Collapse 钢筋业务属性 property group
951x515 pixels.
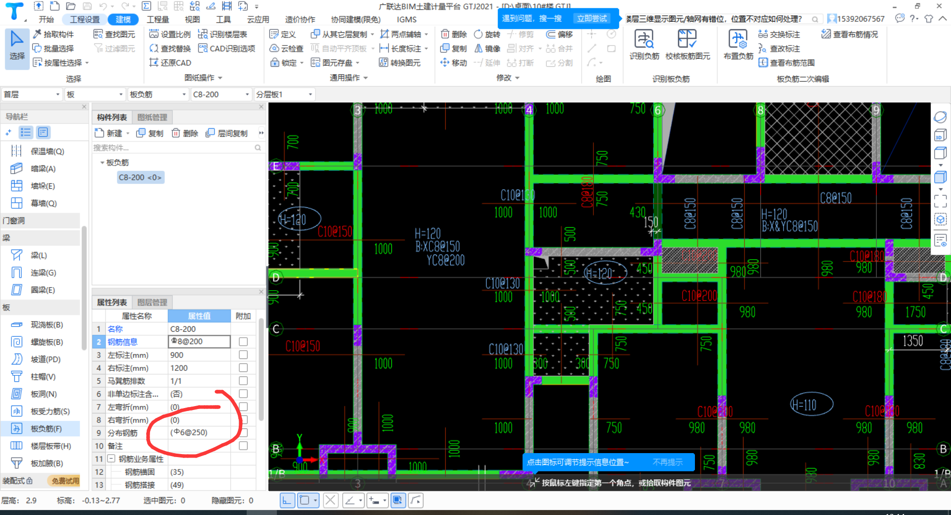pos(111,459)
